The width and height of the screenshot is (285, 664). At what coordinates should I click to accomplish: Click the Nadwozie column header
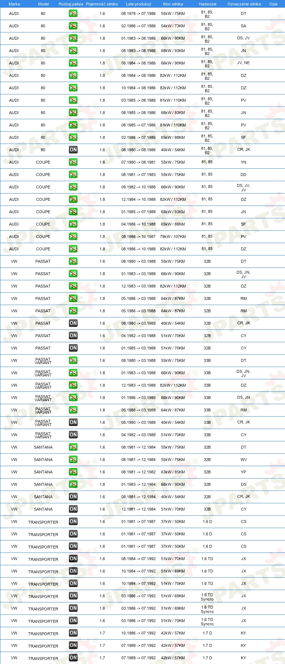[208, 4]
